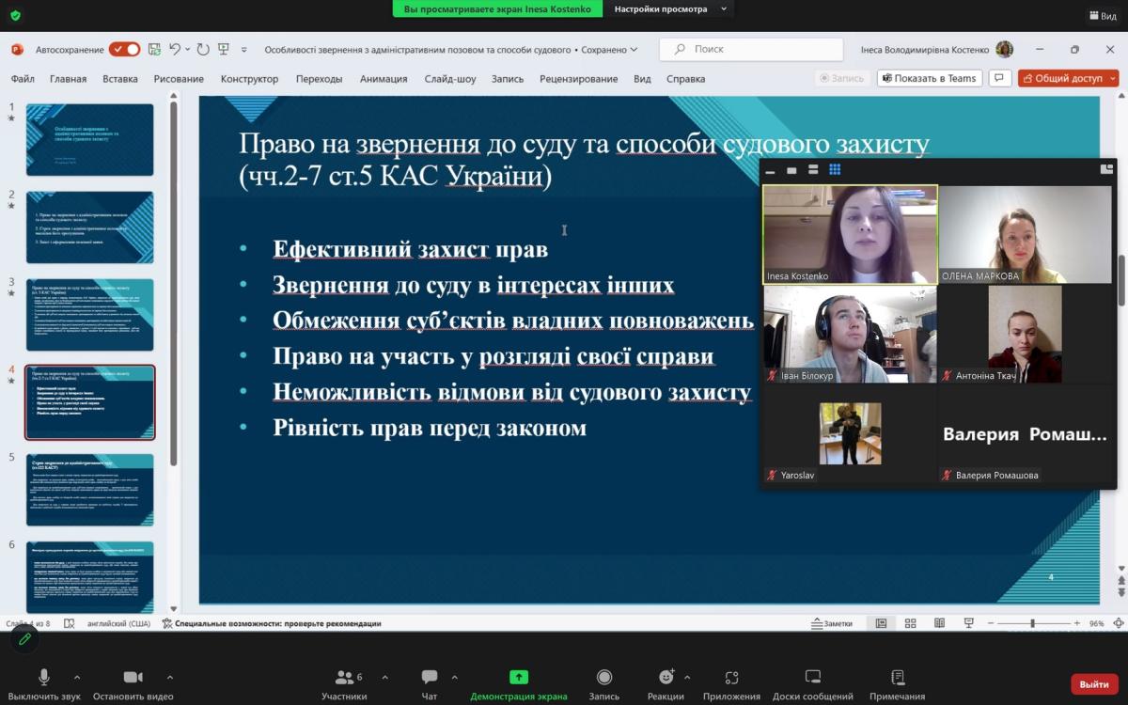Switch PowerPoint to slide sorter view

pyautogui.click(x=910, y=623)
